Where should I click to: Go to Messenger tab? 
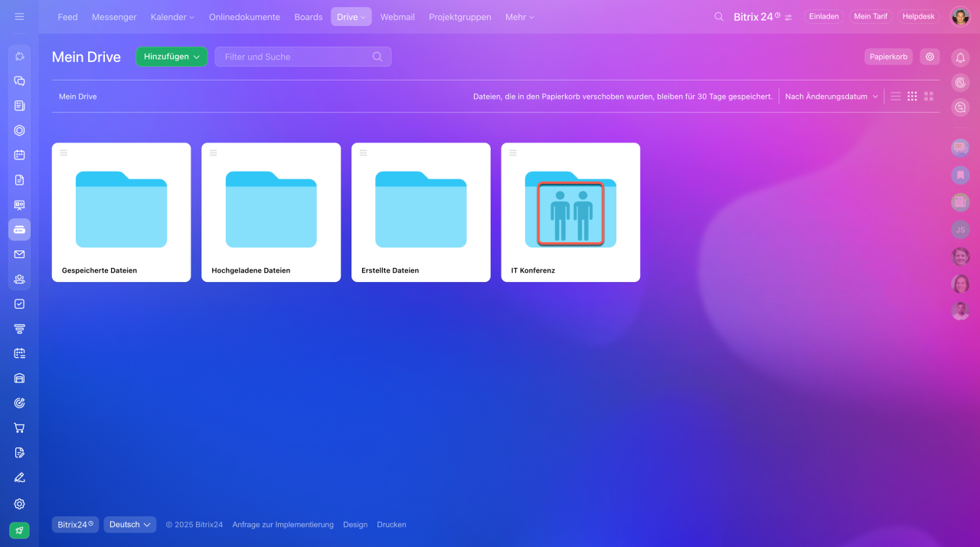pos(114,17)
